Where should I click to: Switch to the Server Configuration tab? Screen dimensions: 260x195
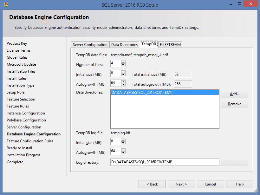90,45
